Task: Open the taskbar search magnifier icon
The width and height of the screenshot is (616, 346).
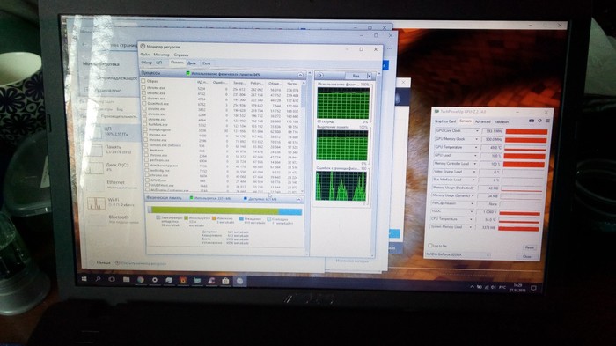Action: point(98,279)
